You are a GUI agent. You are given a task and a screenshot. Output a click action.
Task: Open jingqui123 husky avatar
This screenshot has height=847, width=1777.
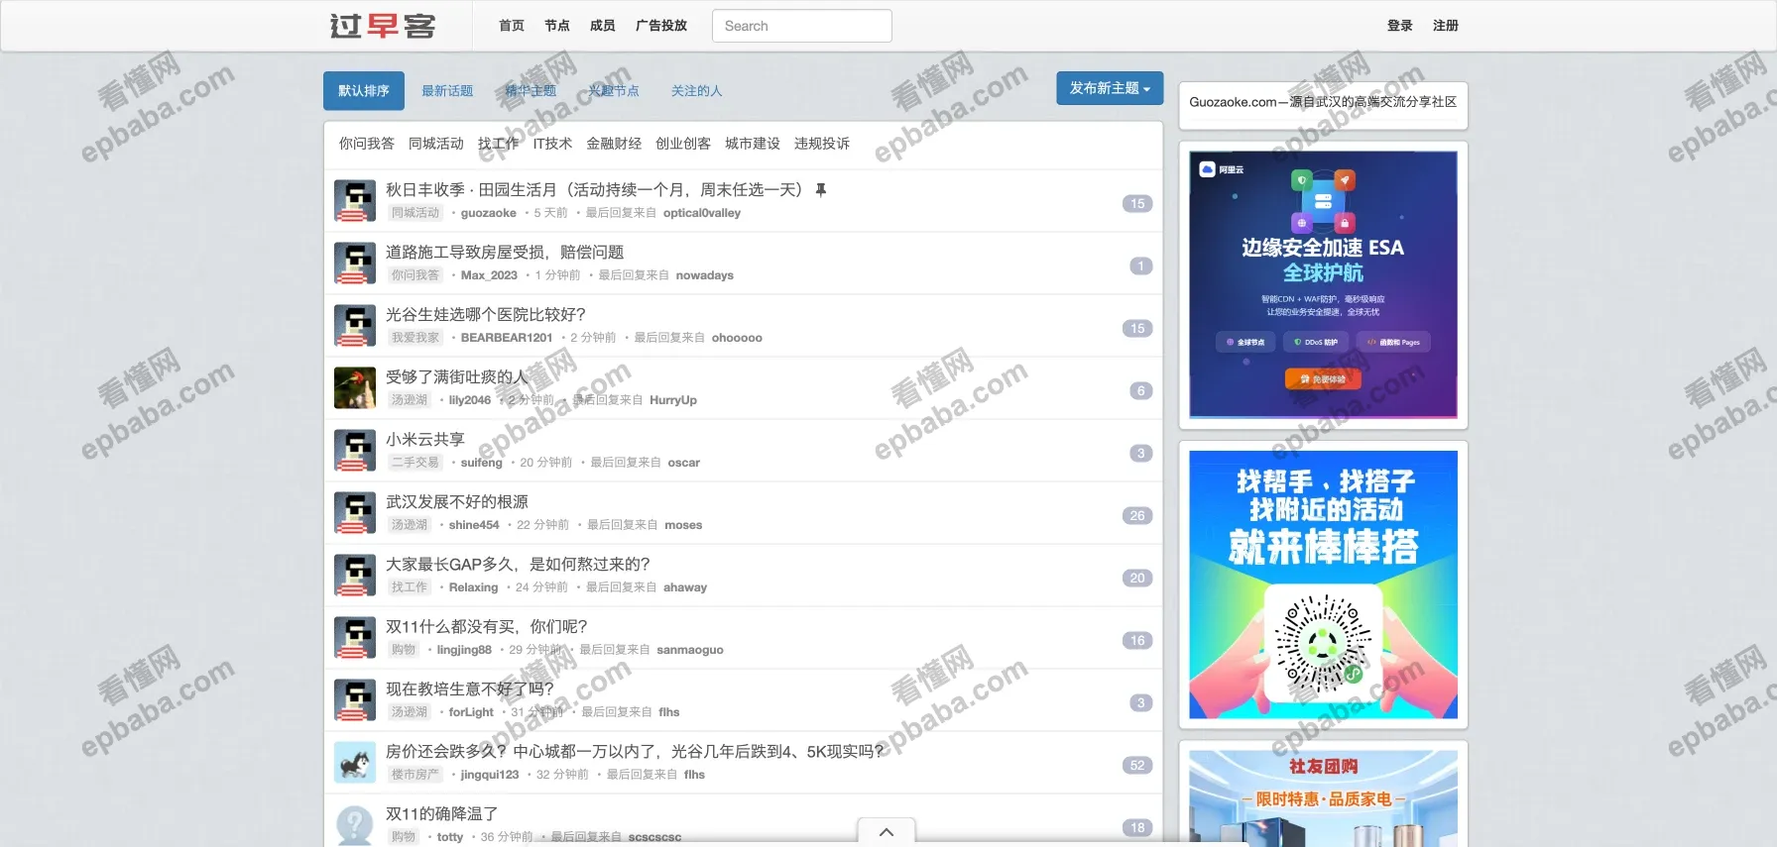[355, 762]
